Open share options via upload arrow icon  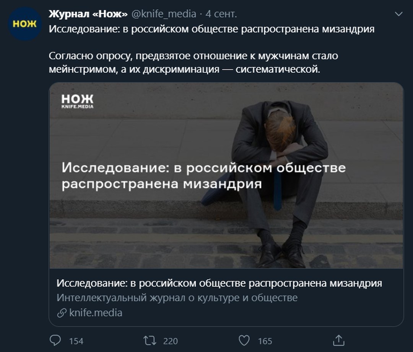[338, 340]
